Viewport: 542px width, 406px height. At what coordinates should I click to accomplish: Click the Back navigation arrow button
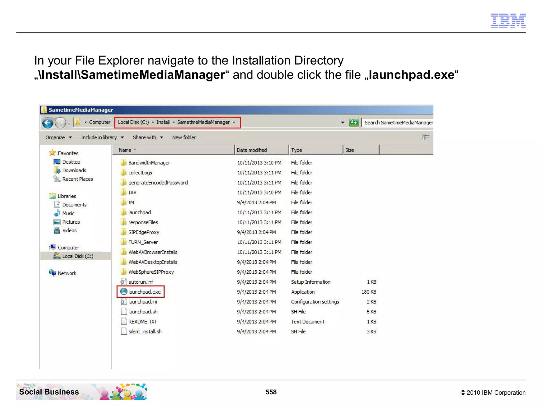pyautogui.click(x=48, y=123)
